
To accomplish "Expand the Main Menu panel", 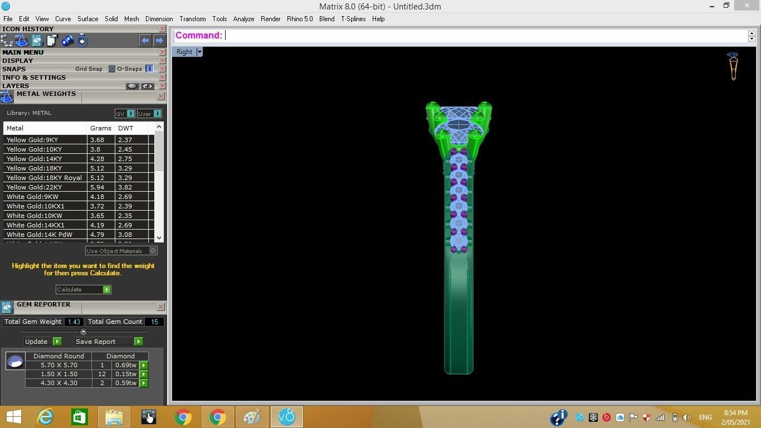I will point(23,52).
